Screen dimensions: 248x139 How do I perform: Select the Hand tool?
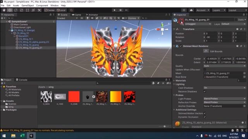point(4,10)
